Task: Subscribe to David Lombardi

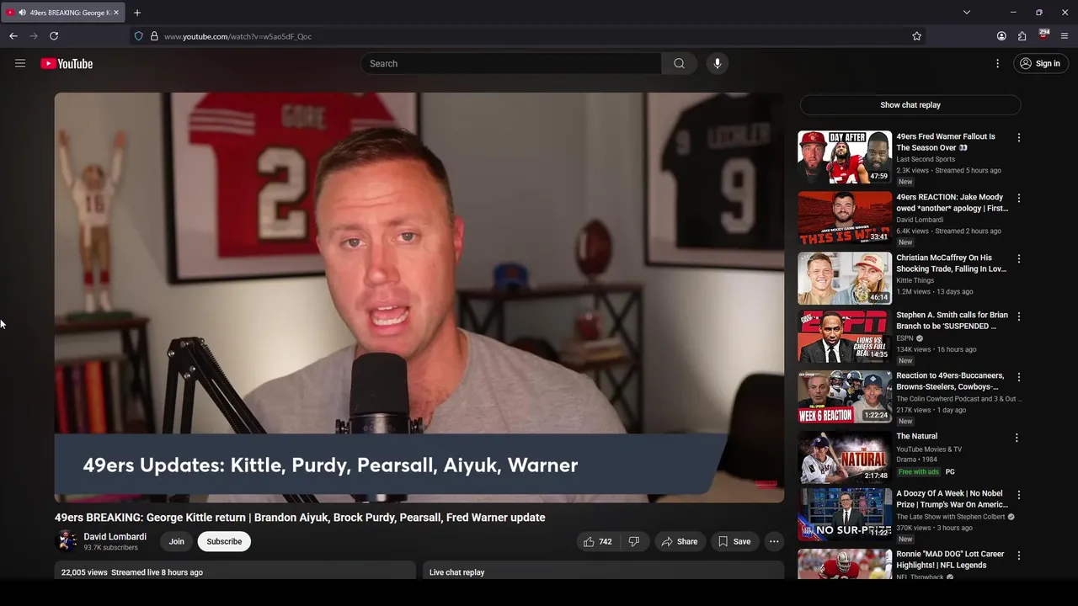Action: (224, 541)
